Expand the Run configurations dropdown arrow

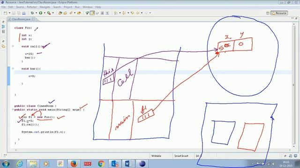[x=45, y=13]
